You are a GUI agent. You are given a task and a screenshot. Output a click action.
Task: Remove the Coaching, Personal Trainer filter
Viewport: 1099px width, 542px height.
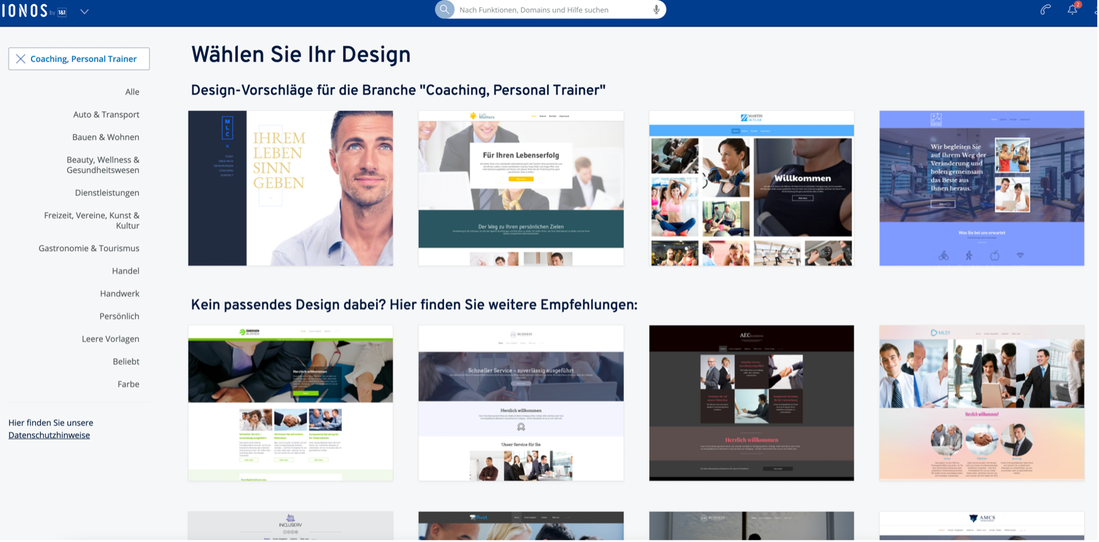pos(21,59)
